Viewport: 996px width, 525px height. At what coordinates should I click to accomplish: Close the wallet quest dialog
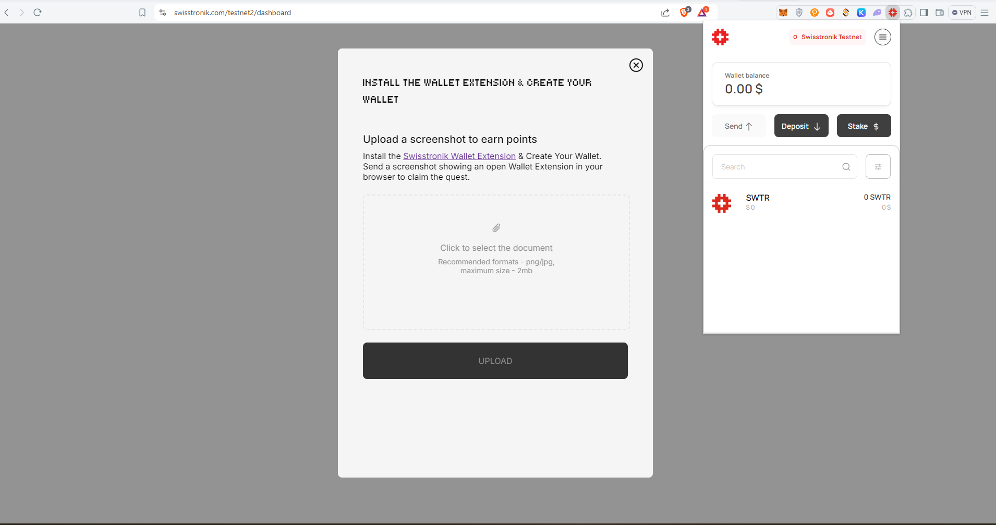point(636,65)
